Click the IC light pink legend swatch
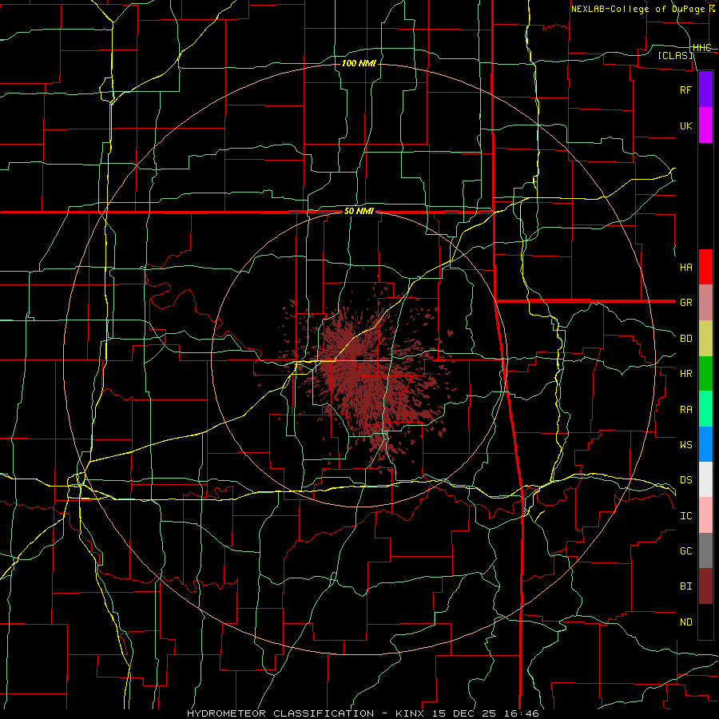The image size is (719, 719). click(x=705, y=515)
